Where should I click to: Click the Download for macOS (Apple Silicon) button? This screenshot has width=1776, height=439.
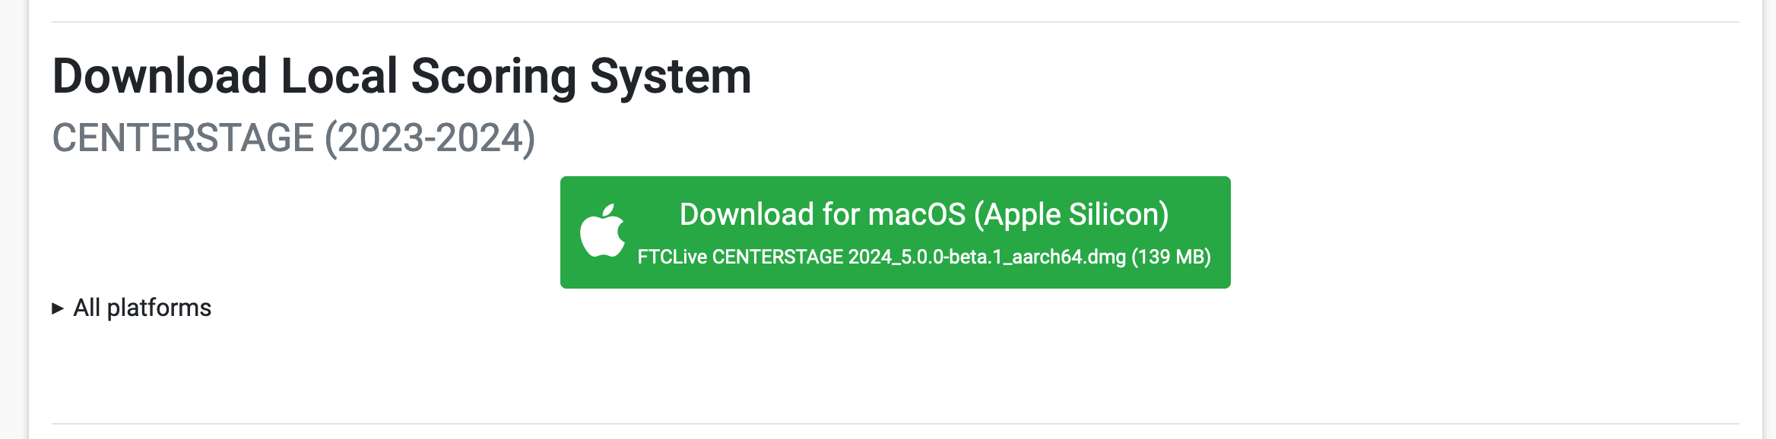pyautogui.click(x=895, y=232)
